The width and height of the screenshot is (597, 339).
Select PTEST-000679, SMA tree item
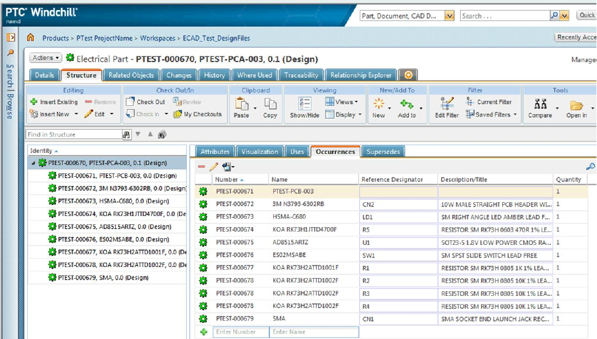(x=103, y=278)
